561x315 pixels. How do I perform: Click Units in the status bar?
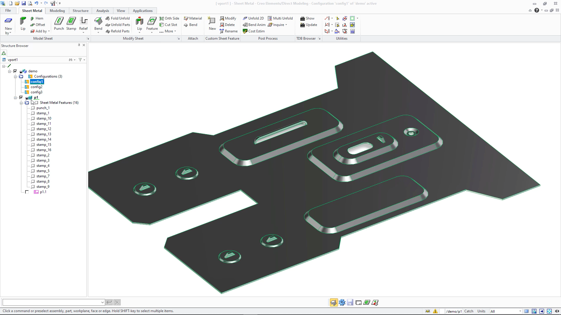tap(481, 311)
